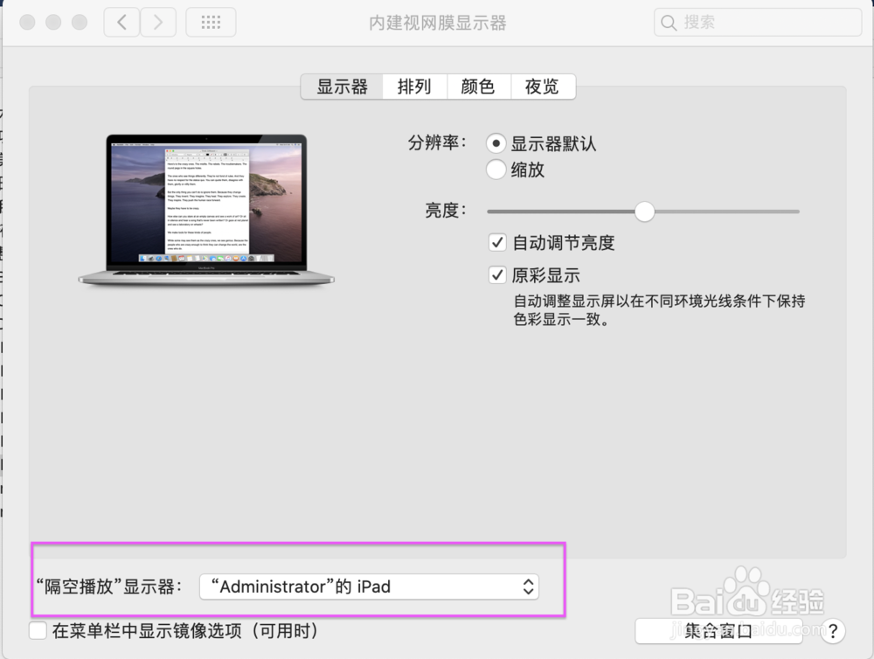
Task: Click the MacBook display preview image
Action: (x=206, y=210)
